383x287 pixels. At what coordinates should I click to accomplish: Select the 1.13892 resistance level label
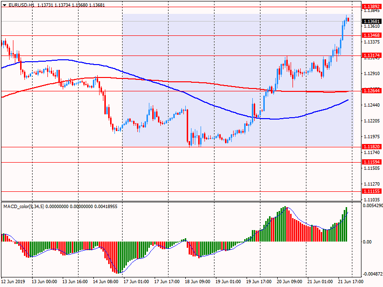coord(372,7)
